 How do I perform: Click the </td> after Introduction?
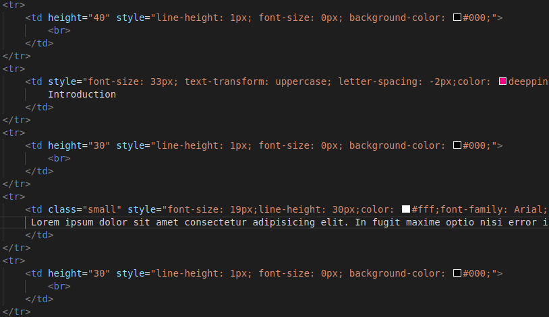[39, 107]
